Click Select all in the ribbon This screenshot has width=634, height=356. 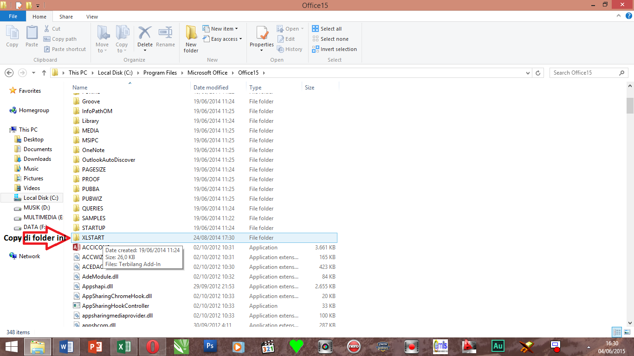(x=327, y=29)
